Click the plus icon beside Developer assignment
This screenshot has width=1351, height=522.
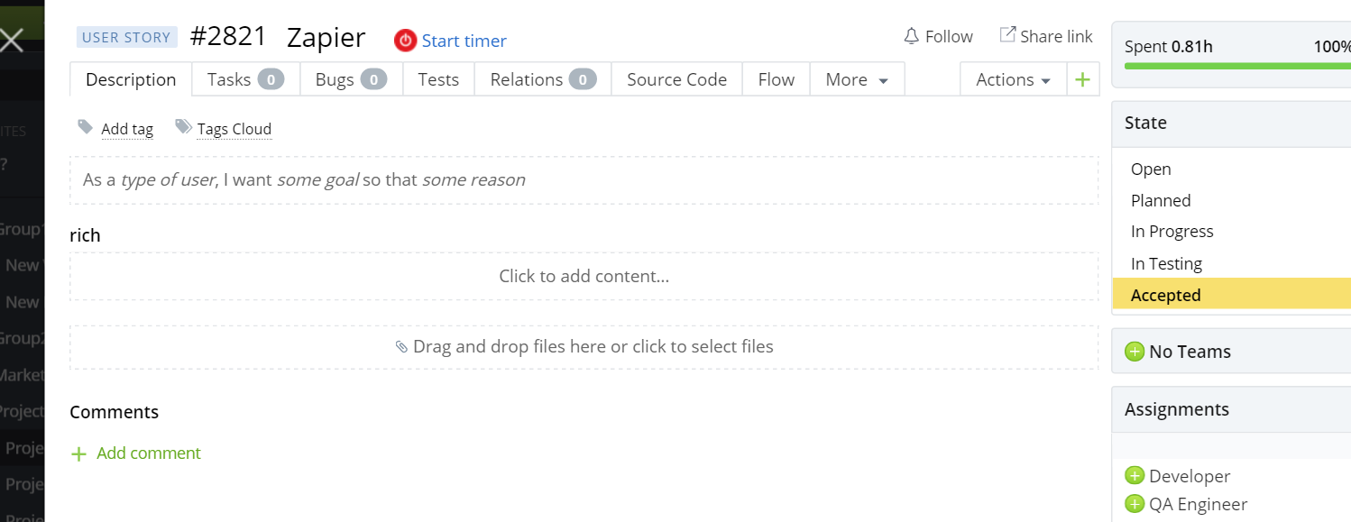point(1135,475)
